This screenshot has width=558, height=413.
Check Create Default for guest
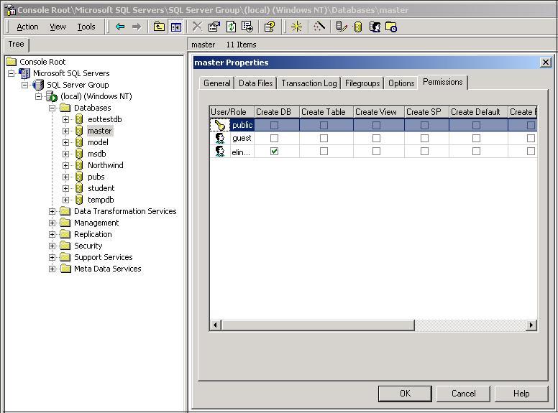(476, 138)
